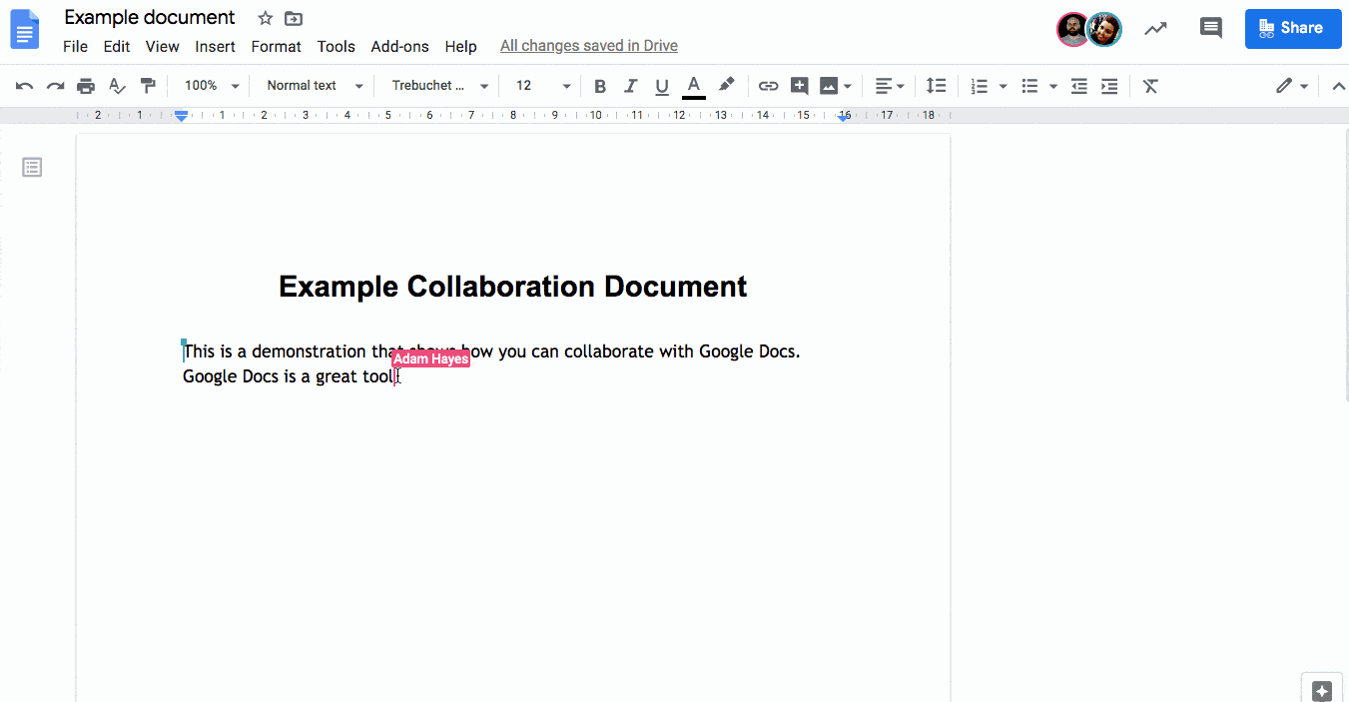Select the Paint format tool

(x=148, y=86)
